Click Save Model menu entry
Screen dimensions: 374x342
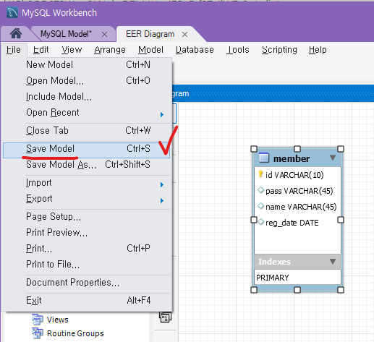86,150
